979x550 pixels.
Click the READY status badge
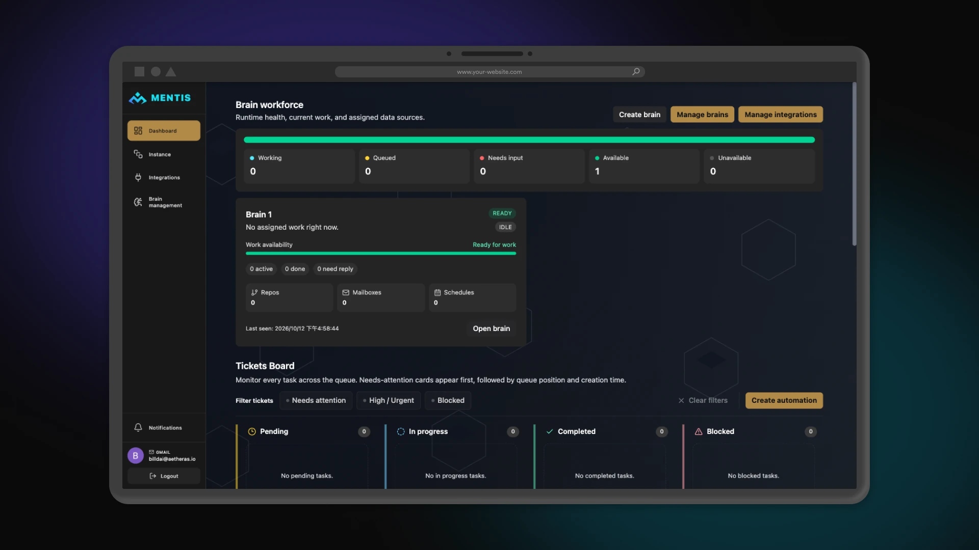[502, 213]
